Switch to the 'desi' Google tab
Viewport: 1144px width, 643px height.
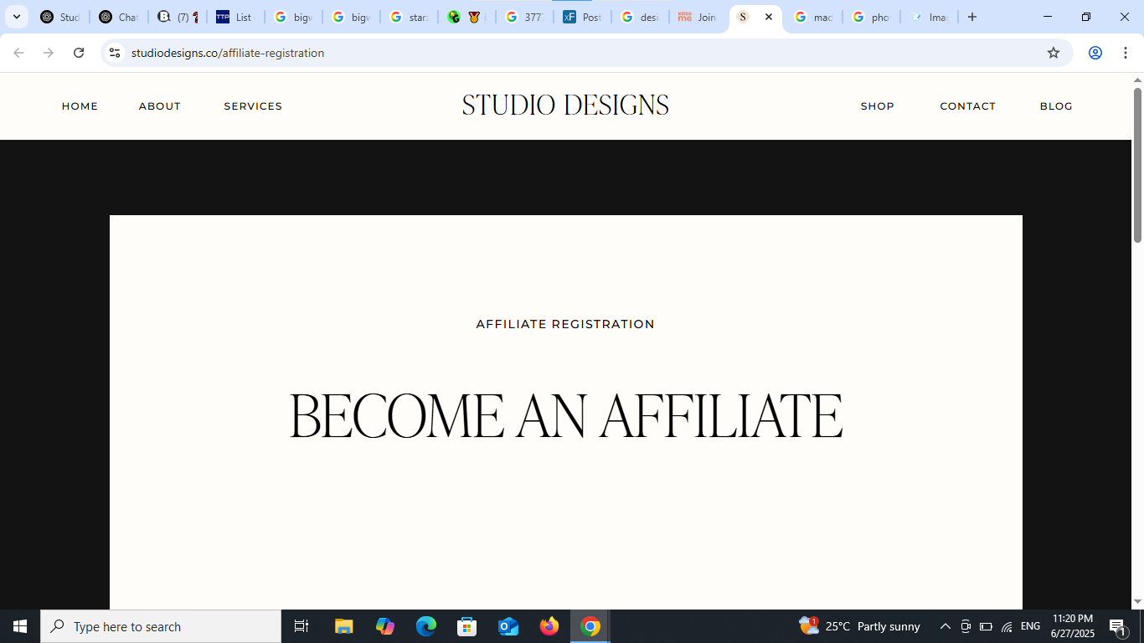coord(641,17)
